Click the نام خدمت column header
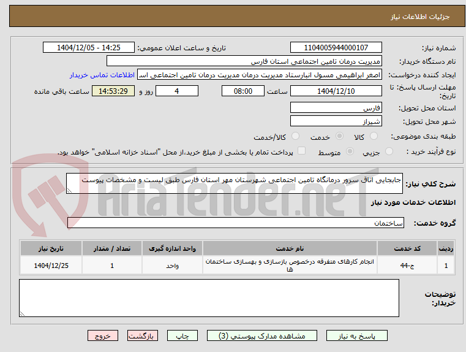The width and height of the screenshot is (466, 352). pos(290,248)
